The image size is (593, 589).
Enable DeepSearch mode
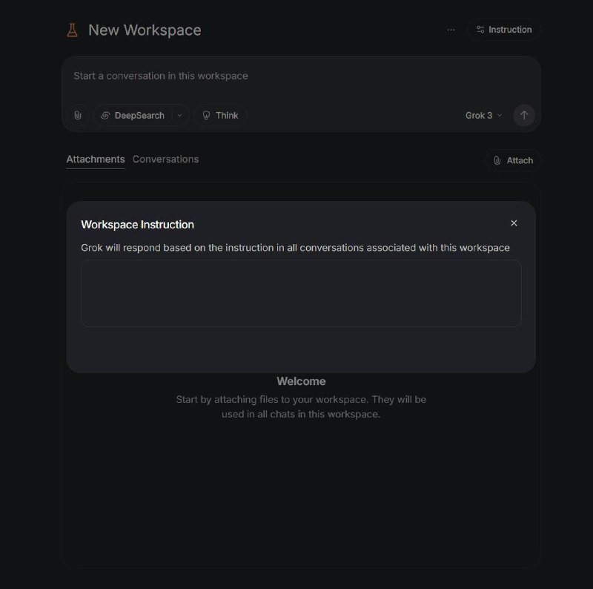pyautogui.click(x=133, y=116)
